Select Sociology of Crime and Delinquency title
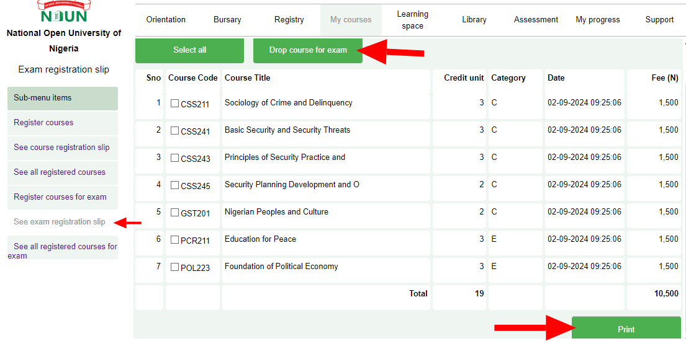This screenshot has height=341, width=686. pyautogui.click(x=288, y=103)
